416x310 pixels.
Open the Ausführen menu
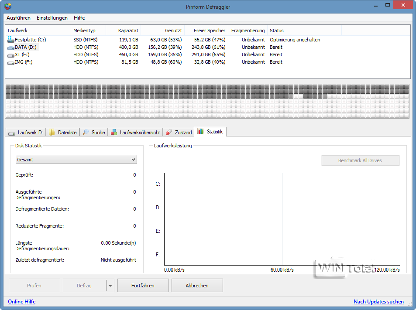tap(19, 18)
